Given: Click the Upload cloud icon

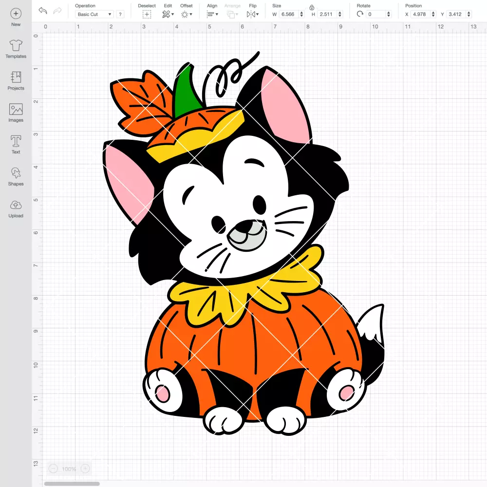Looking at the screenshot, I should coord(16,205).
